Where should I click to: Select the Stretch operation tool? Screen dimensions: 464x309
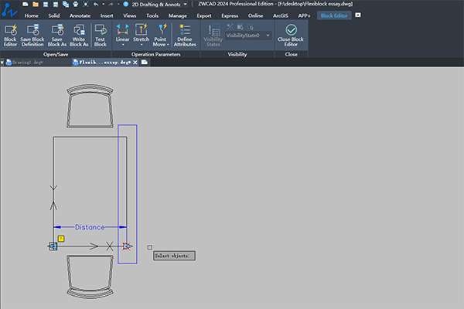[x=142, y=36]
